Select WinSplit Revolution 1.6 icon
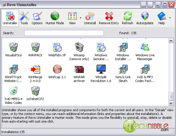 [101, 69]
